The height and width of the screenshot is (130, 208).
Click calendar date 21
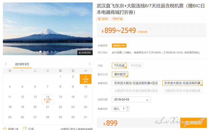[x=48, y=107]
